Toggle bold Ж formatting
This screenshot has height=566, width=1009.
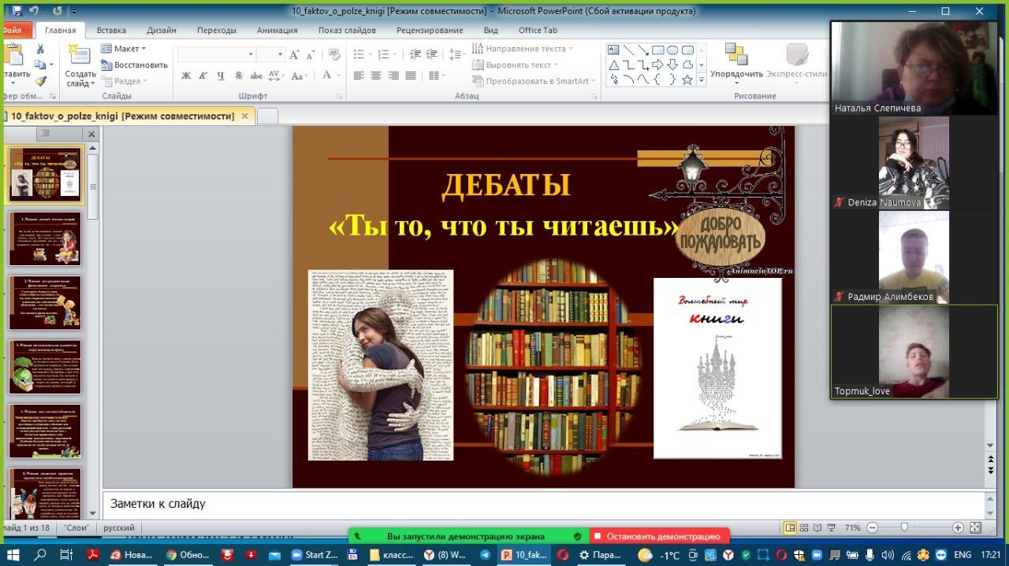(x=186, y=76)
